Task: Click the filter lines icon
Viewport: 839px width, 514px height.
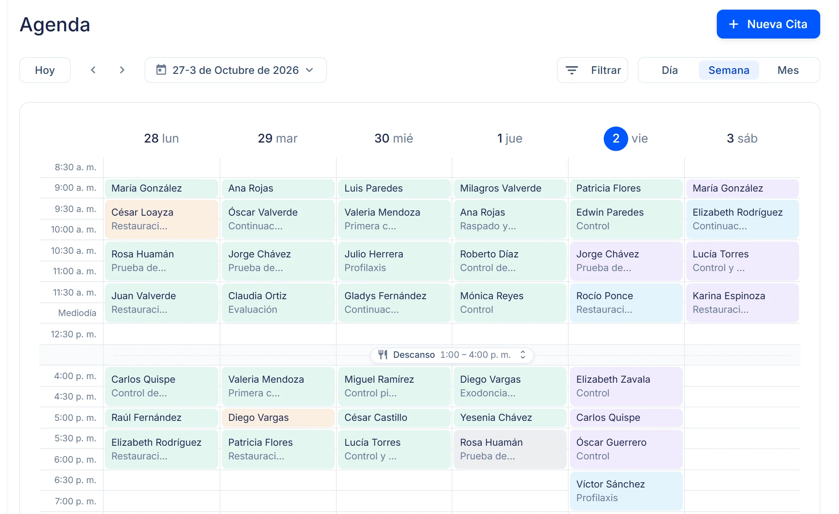Action: click(x=572, y=70)
